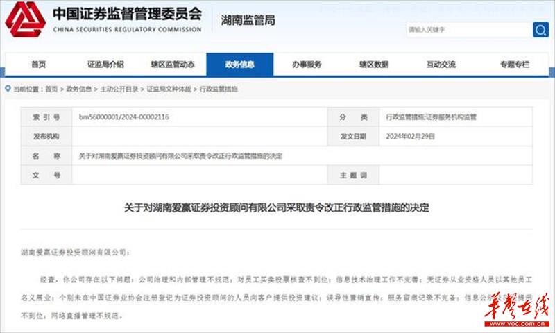Open the 办事服务 navigation tab

pyautogui.click(x=307, y=65)
